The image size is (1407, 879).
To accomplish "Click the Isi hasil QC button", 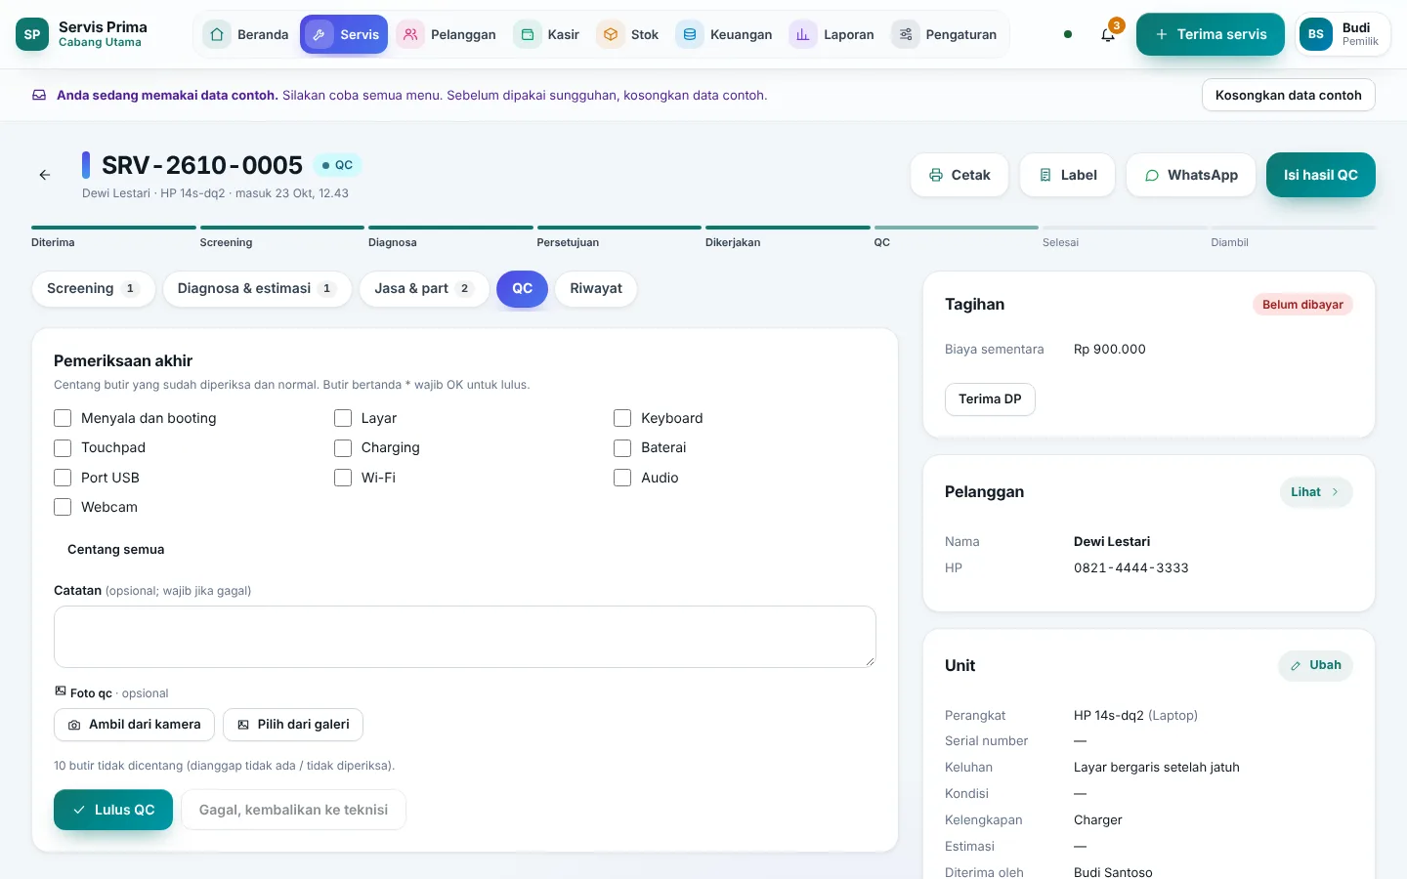I will click(x=1320, y=175).
